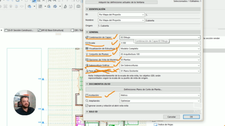Expand the SOLO 3D section
Screen dimensions: 225x126
[87, 112]
